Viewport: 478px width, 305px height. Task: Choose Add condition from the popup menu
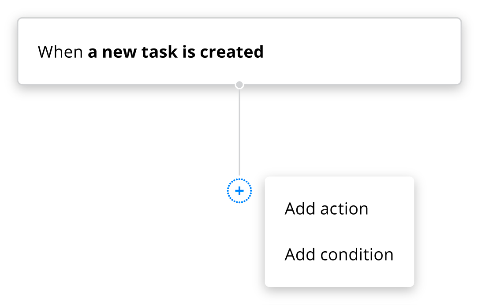point(339,254)
